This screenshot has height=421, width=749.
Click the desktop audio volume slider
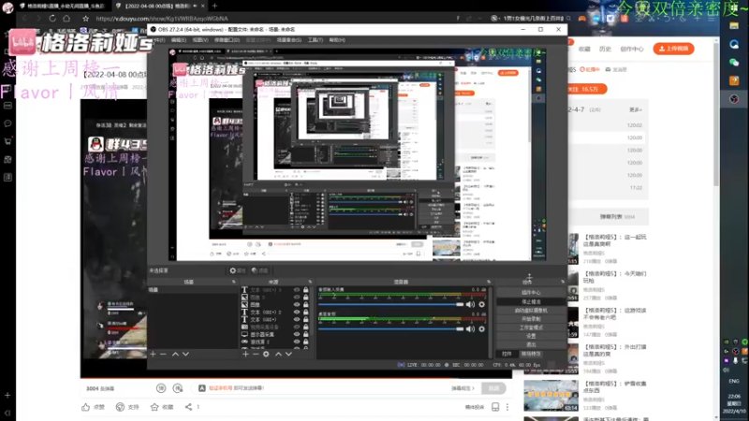(x=391, y=329)
